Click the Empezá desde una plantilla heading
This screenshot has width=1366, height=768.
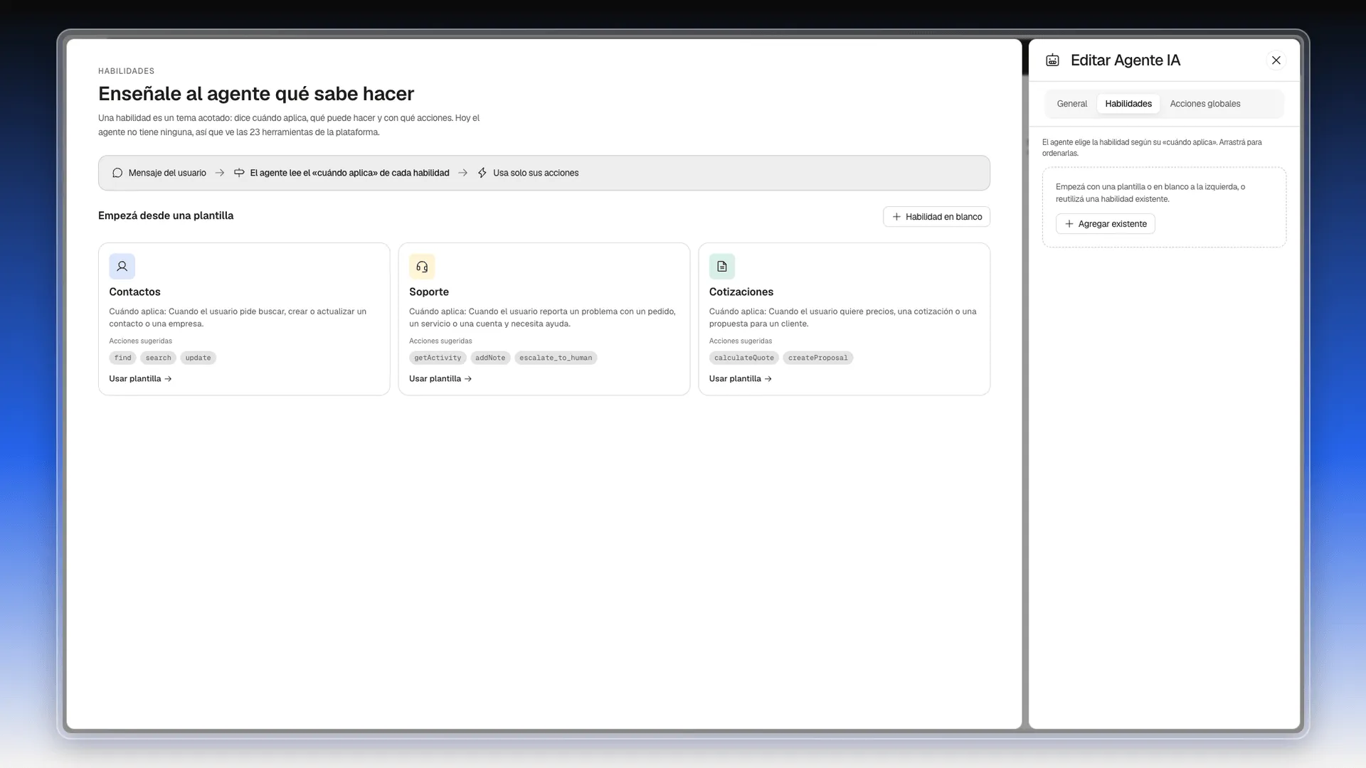[166, 215]
